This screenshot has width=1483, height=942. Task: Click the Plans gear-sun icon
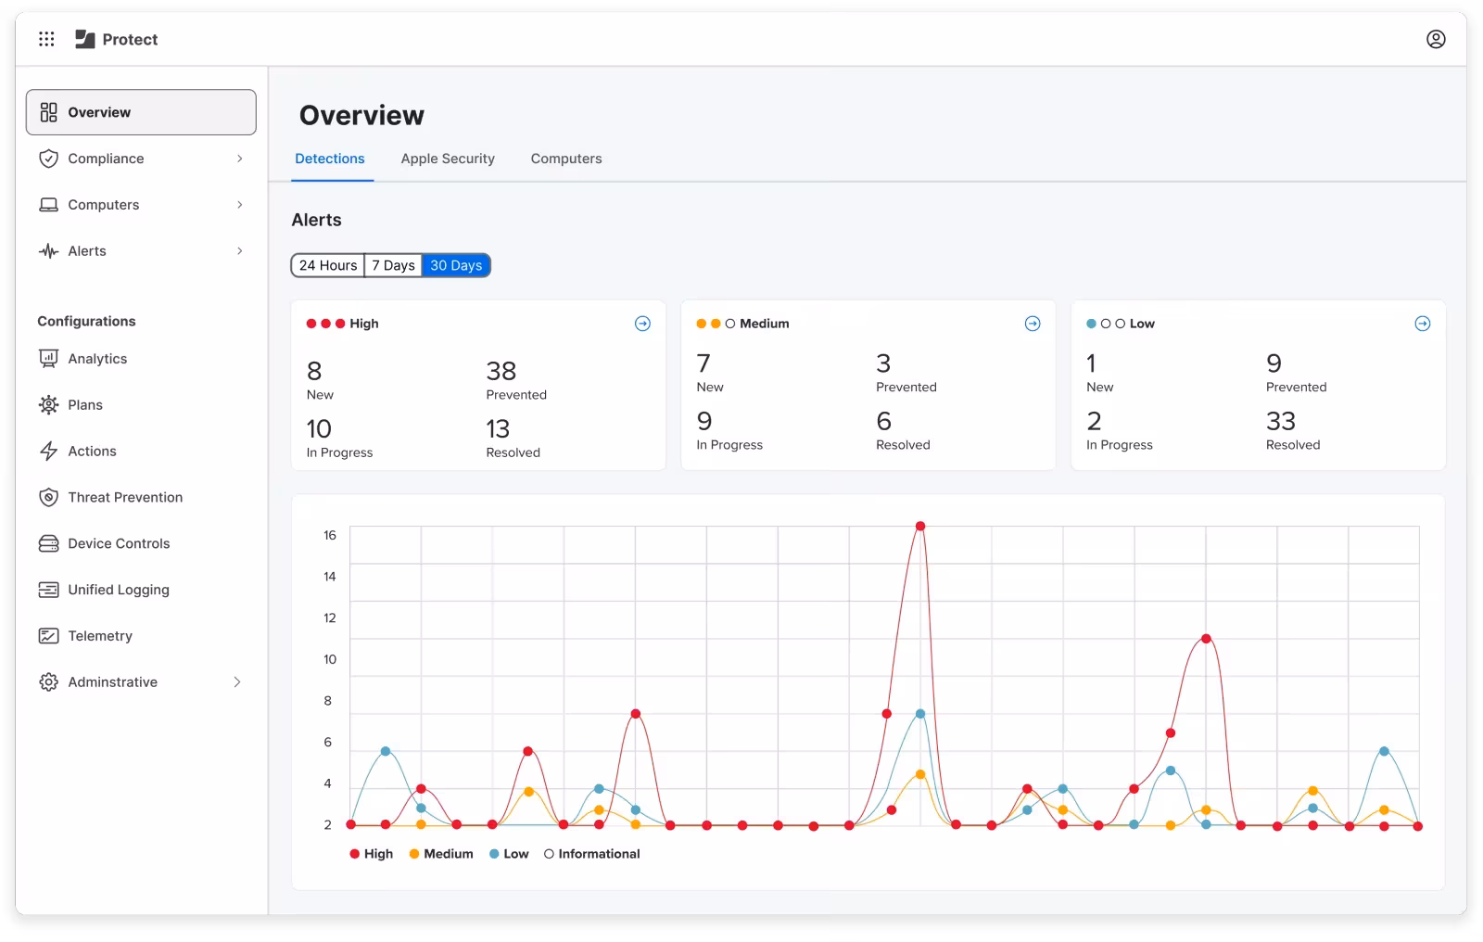[49, 405]
